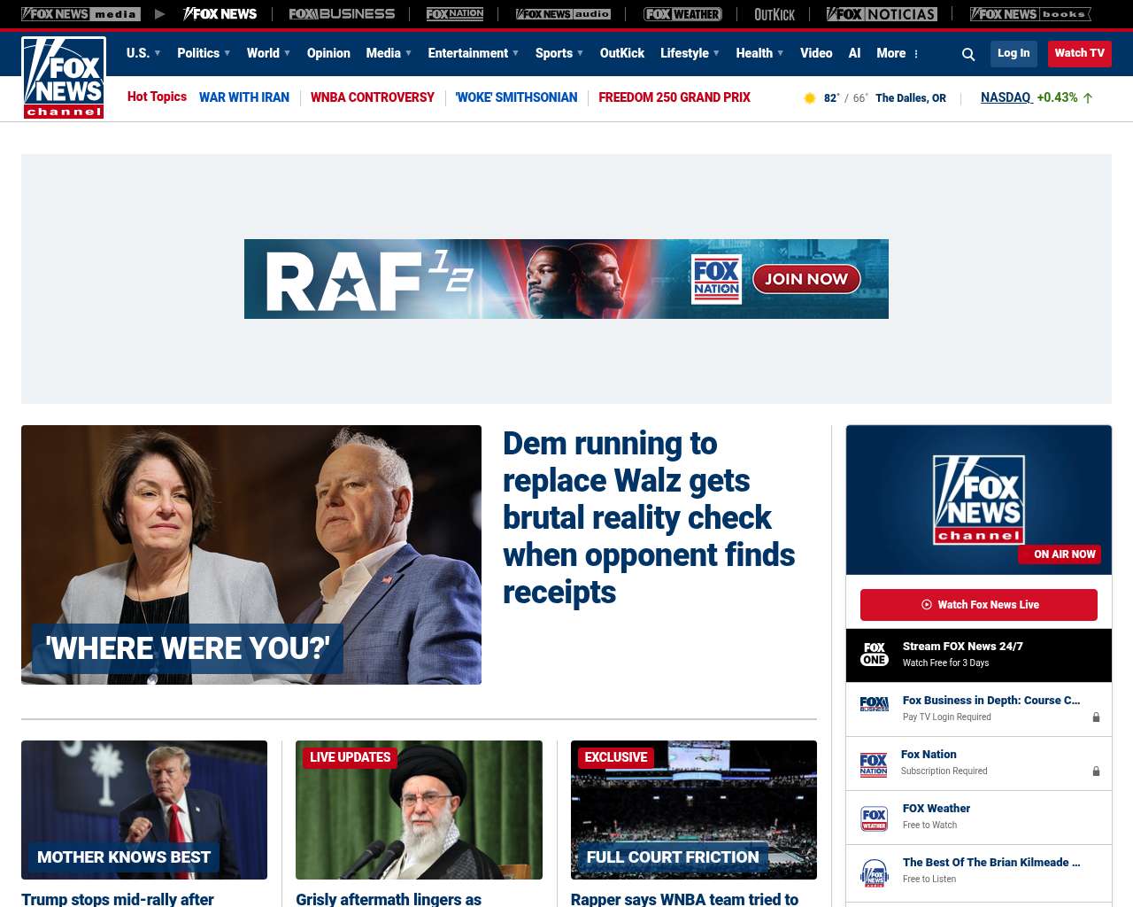Open the Fox Weather logo in top bar
Viewport: 1133px width, 907px height.
click(682, 14)
